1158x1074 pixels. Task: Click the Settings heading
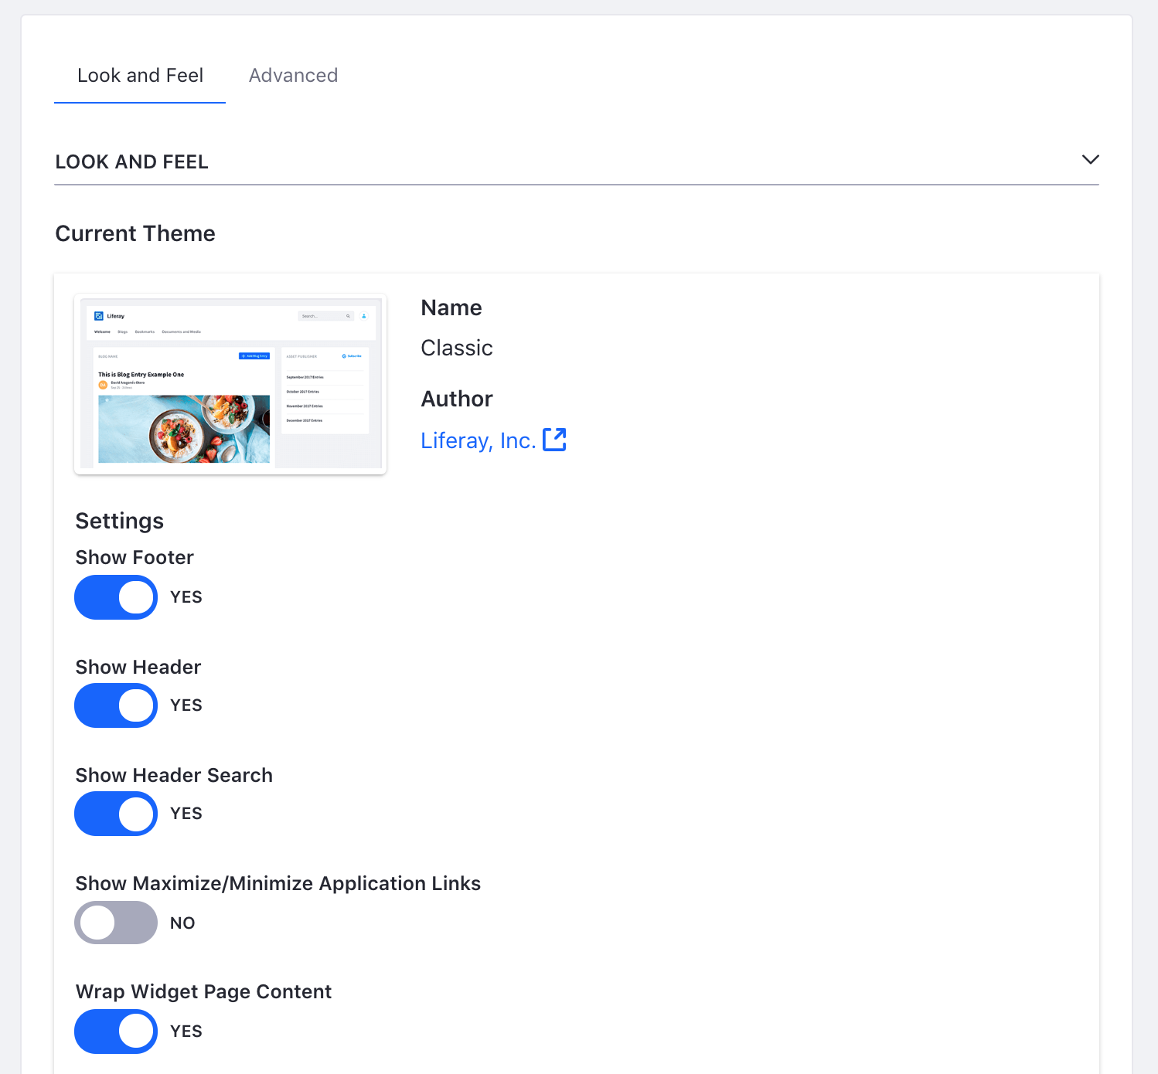tap(120, 522)
